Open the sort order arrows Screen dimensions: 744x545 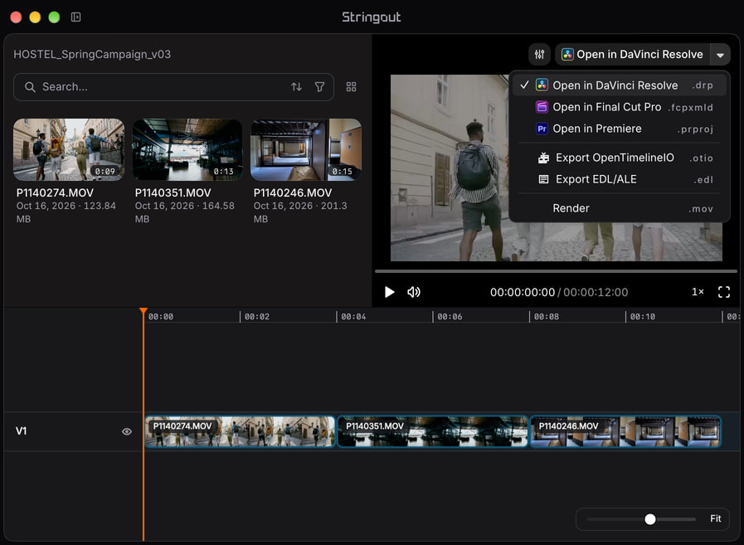tap(297, 87)
